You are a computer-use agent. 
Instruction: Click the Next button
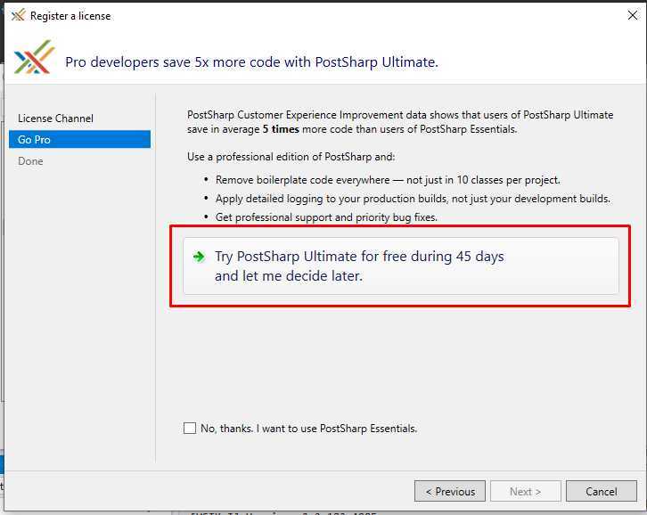[525, 491]
